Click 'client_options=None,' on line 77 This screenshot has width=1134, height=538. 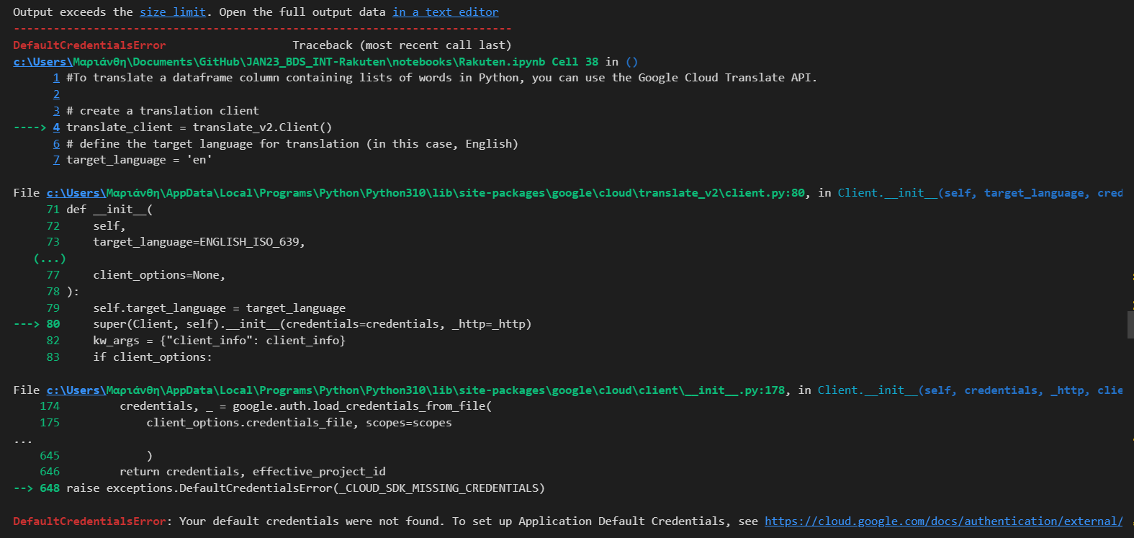pos(159,275)
